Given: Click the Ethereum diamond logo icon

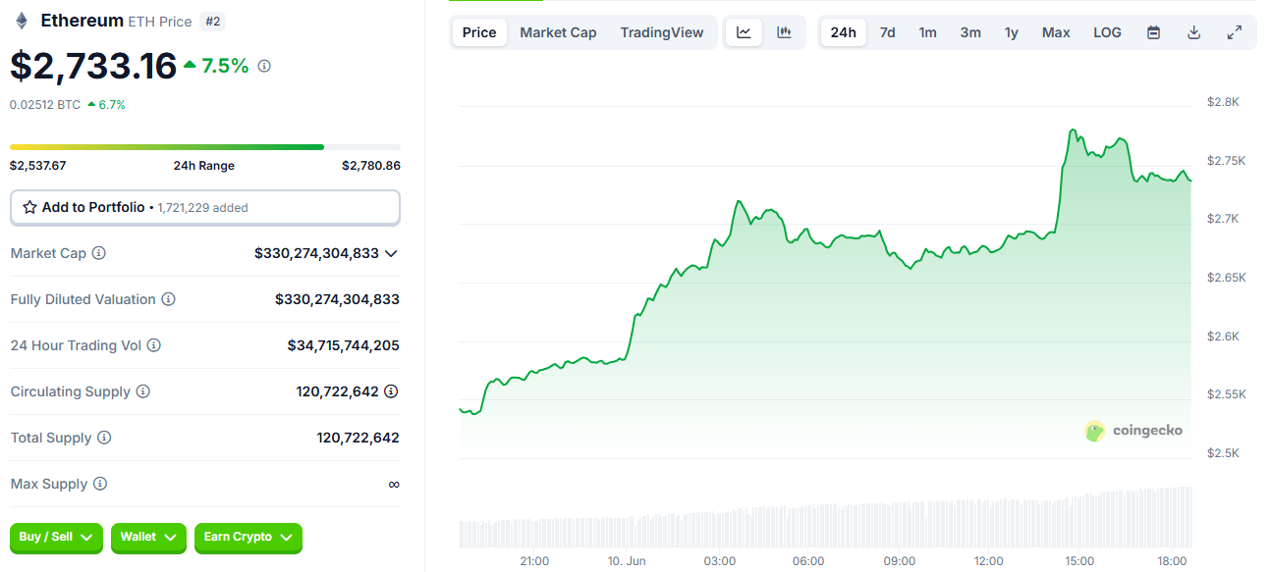Looking at the screenshot, I should click(x=22, y=21).
